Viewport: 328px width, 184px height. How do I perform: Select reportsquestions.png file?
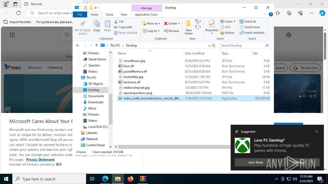pyautogui.click(x=194, y=93)
